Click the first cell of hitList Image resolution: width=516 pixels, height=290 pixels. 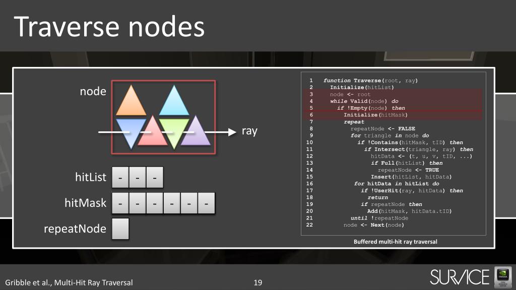tap(120, 177)
